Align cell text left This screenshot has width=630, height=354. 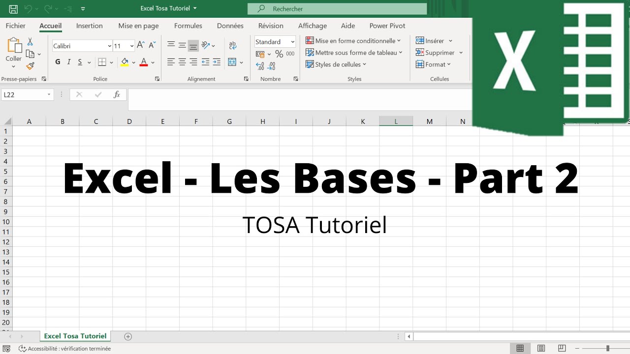[171, 62]
